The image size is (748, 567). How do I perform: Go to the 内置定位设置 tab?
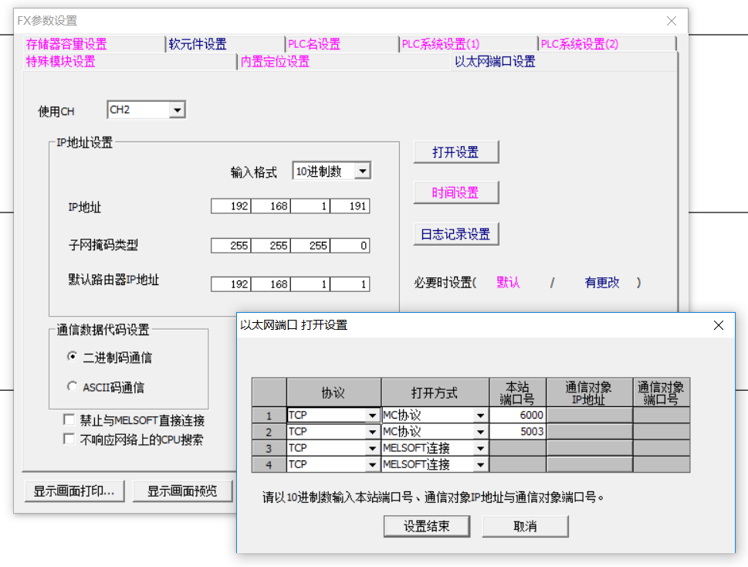click(275, 62)
